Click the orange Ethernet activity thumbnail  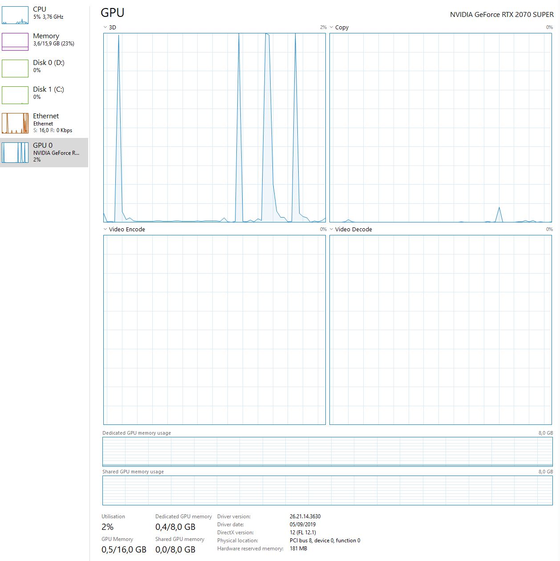coord(16,123)
